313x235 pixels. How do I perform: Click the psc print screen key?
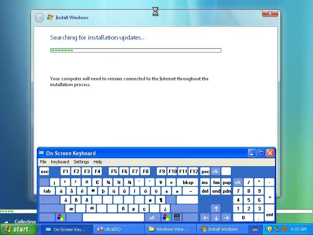[x=205, y=171]
